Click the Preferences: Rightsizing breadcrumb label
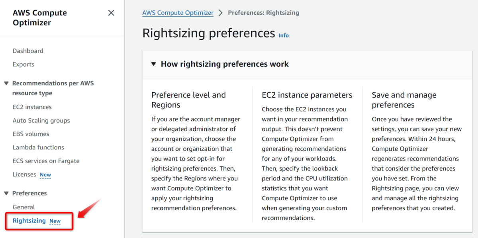This screenshot has height=238, width=478. tap(263, 12)
